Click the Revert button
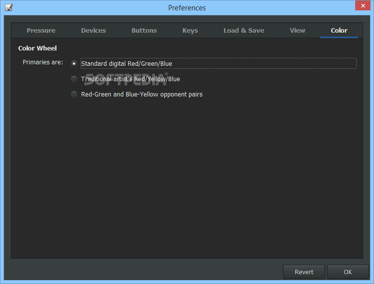Image resolution: width=374 pixels, height=284 pixels. click(x=304, y=272)
